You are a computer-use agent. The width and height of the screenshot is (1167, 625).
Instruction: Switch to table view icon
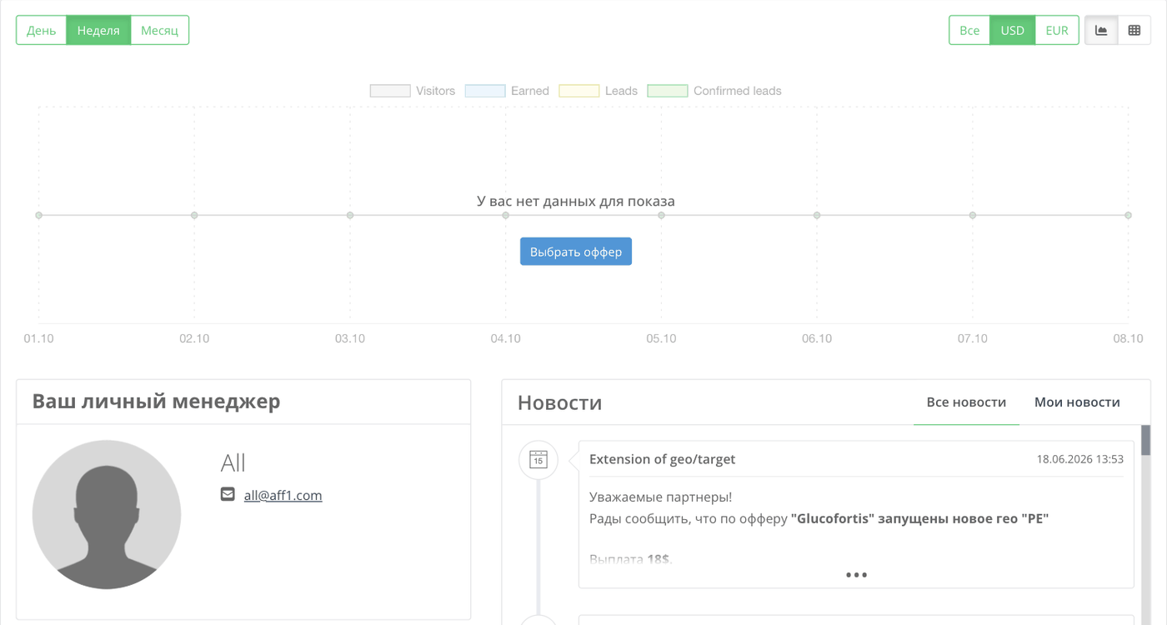[1134, 30]
